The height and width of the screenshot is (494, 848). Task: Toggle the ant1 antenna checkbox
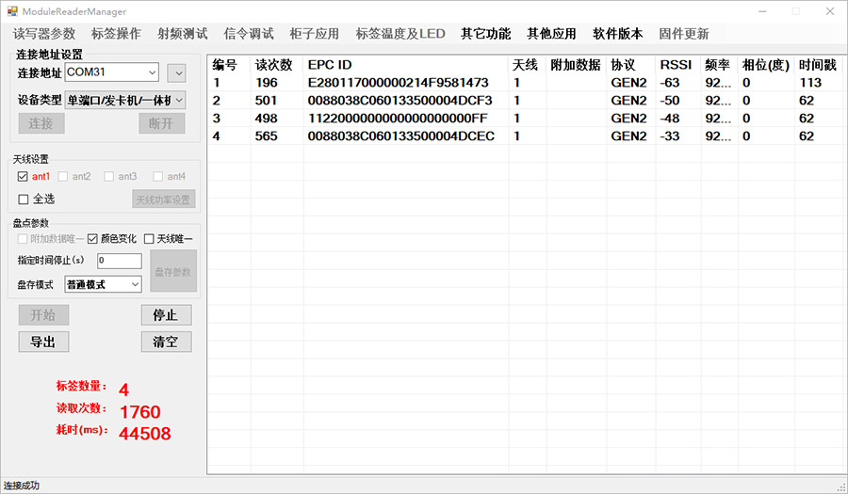(x=24, y=176)
